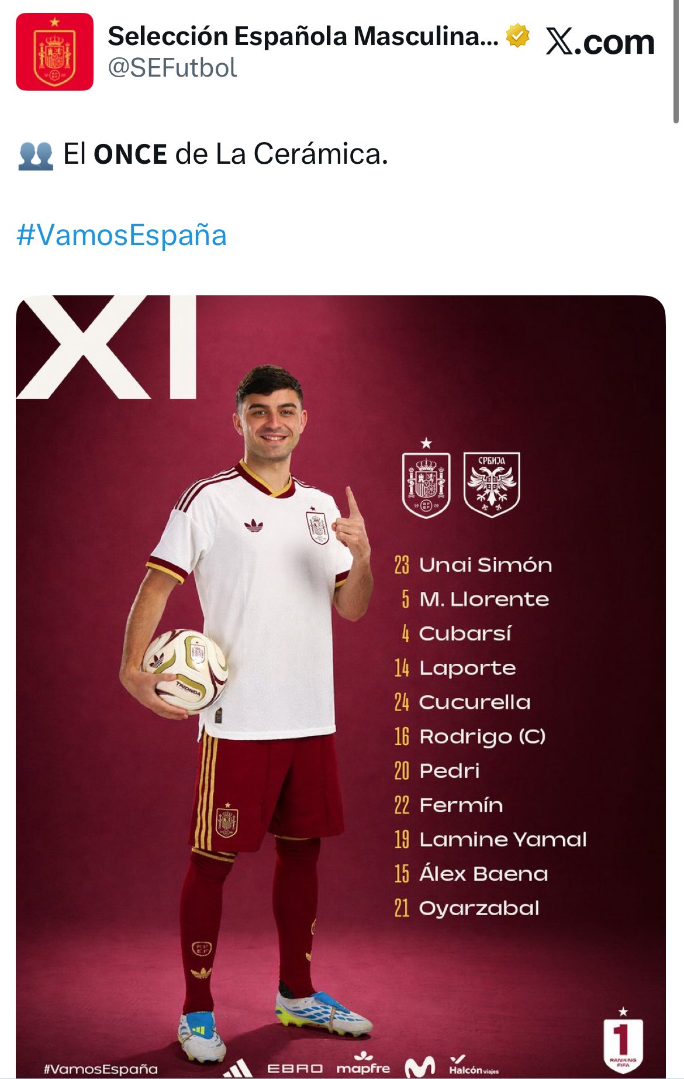This screenshot has height=1079, width=684.
Task: Click the Adidas sponsor logo at the bottom
Action: click(238, 1068)
